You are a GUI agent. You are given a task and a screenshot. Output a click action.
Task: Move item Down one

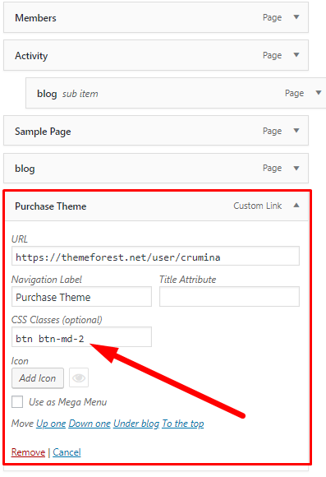(x=90, y=424)
